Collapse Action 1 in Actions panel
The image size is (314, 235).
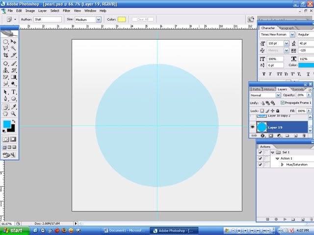coord(277,159)
